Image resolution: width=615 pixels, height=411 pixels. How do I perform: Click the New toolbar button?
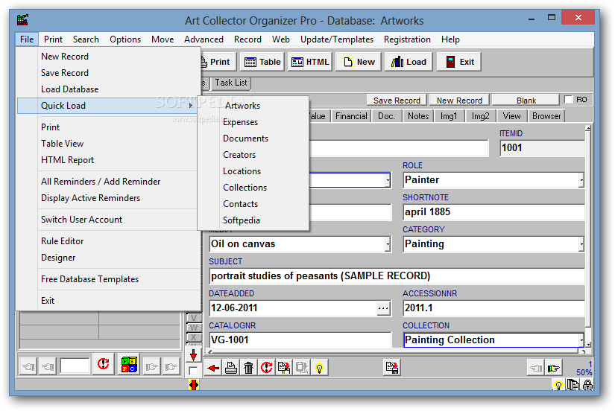click(x=359, y=62)
